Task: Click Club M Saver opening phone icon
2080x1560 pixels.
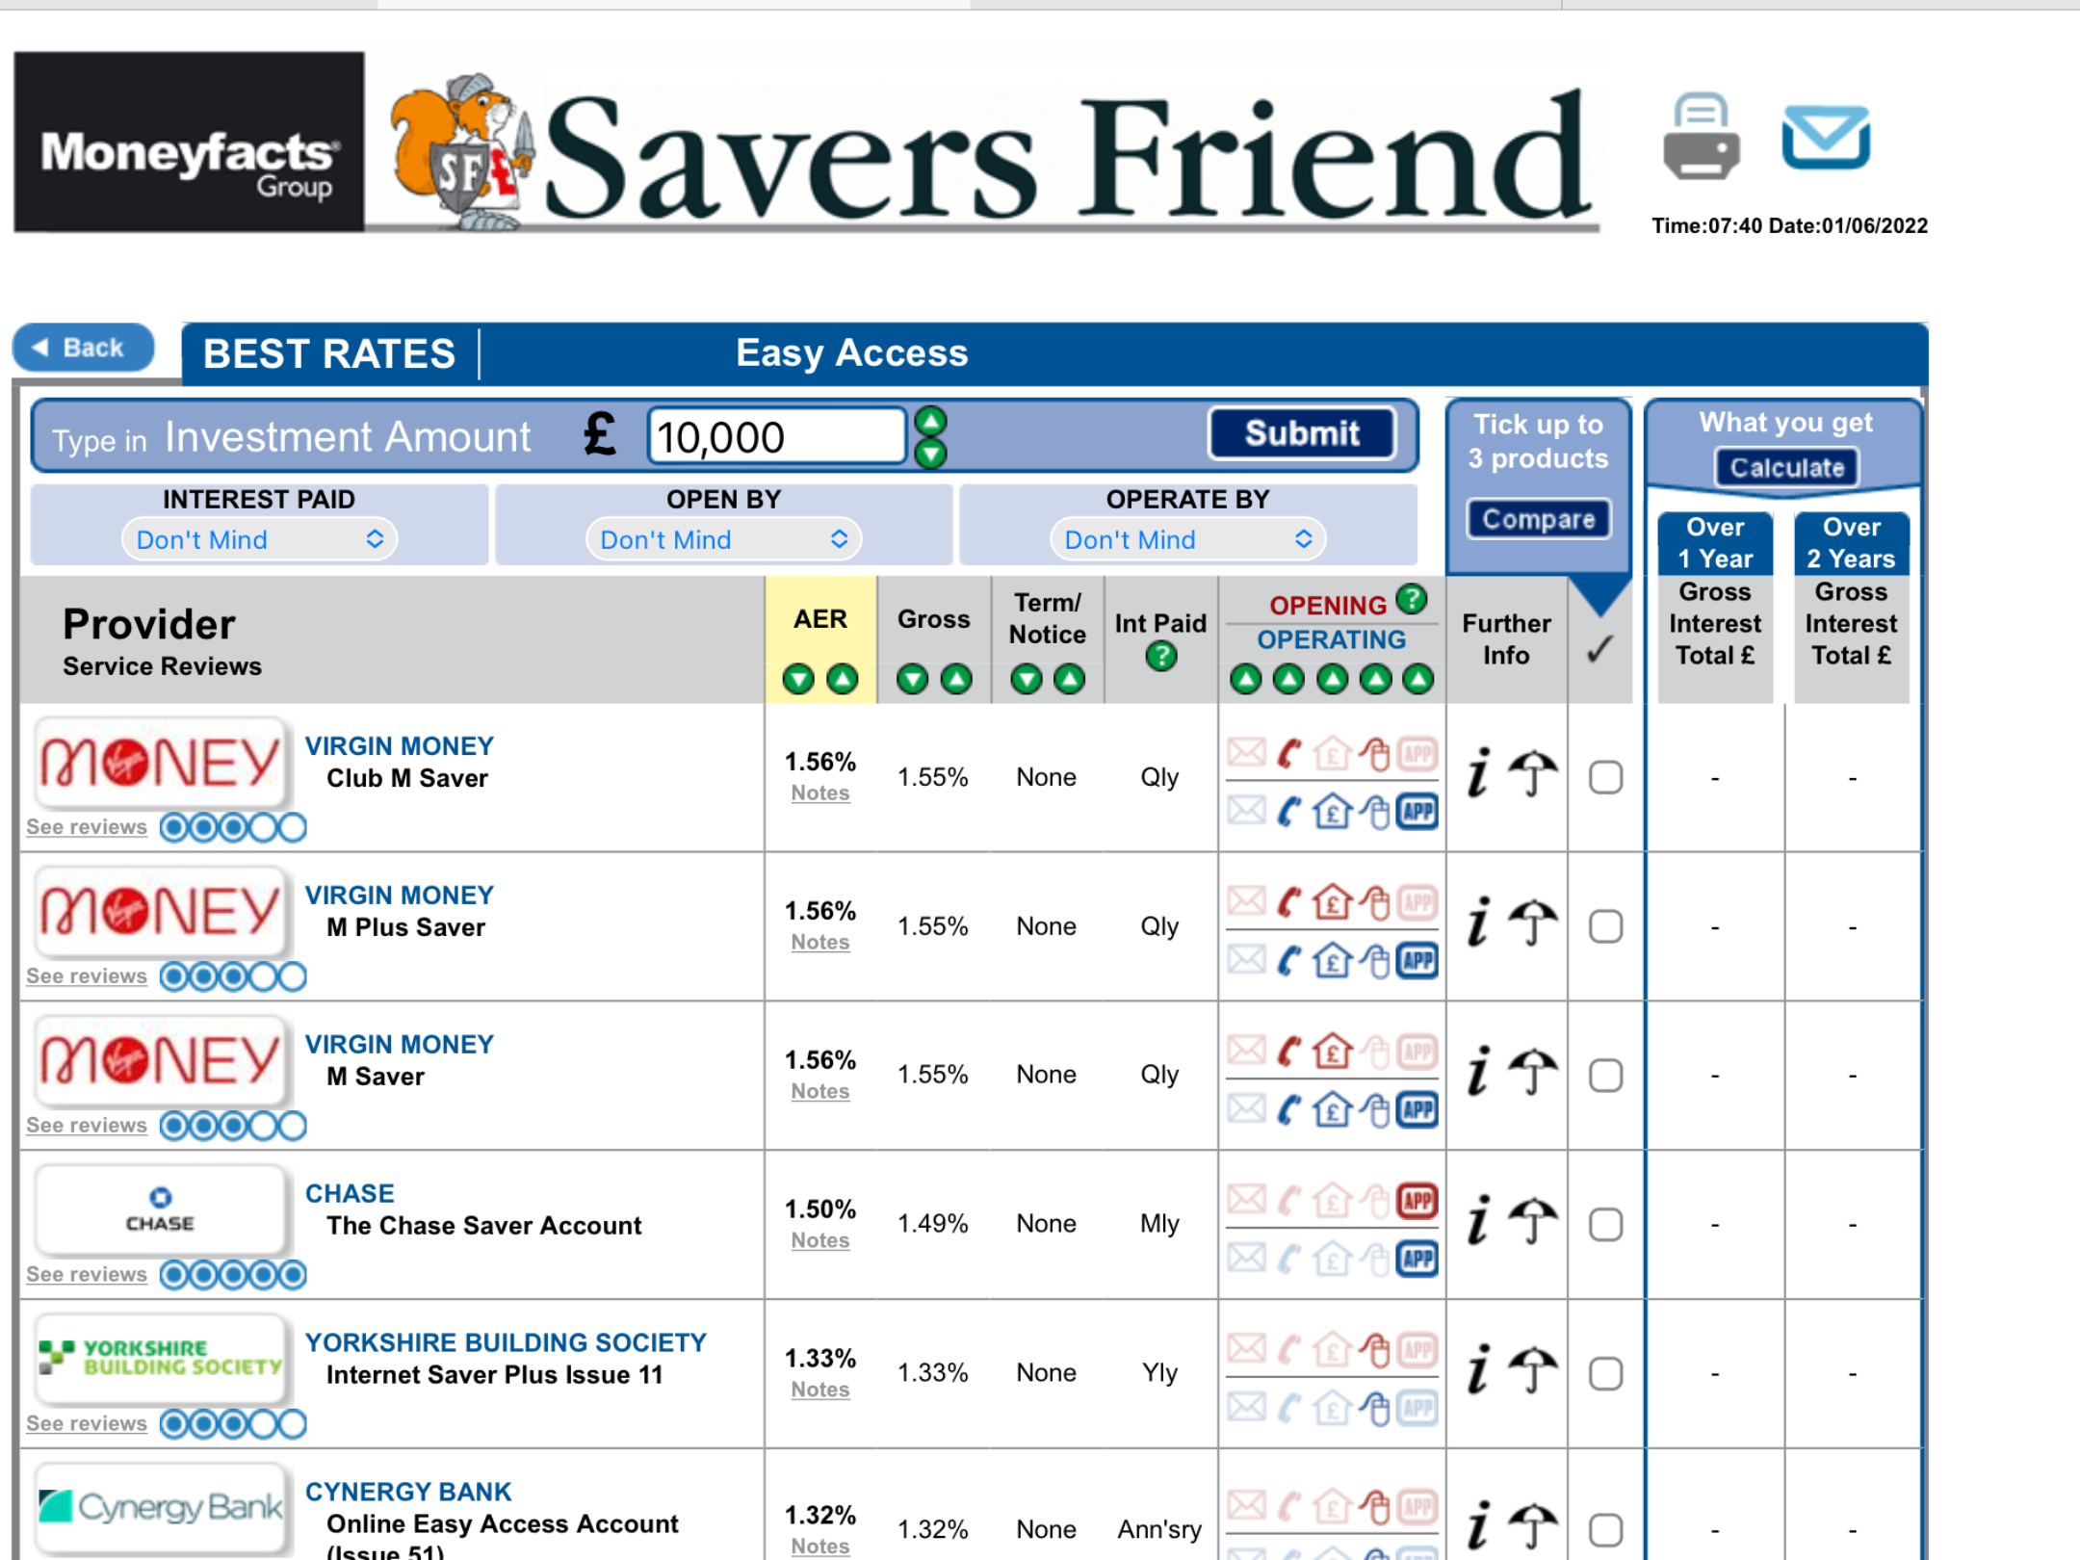Action: (x=1288, y=753)
